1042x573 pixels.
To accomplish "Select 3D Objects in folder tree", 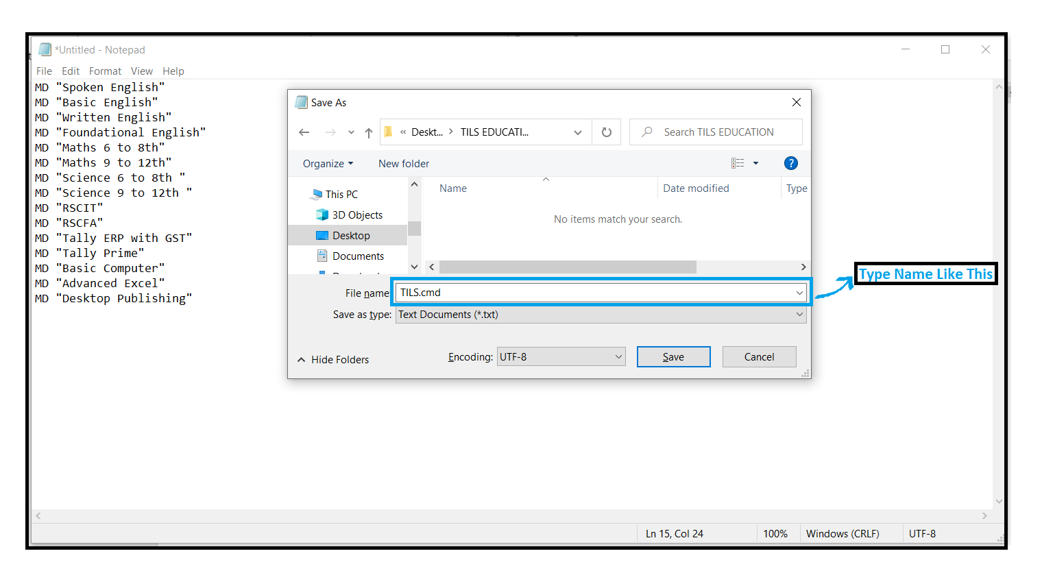I will pyautogui.click(x=357, y=215).
